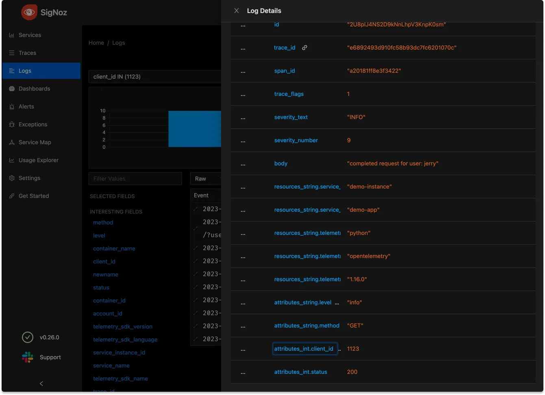
Task: Collapse the sidebar with the chevron
Action: click(x=41, y=383)
